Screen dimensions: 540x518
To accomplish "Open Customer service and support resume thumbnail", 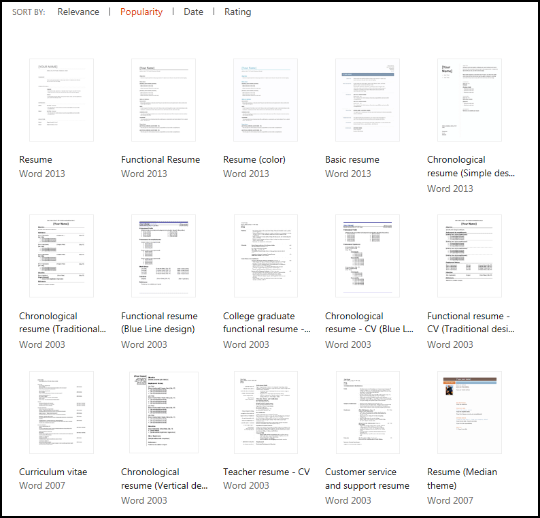I will point(368,412).
